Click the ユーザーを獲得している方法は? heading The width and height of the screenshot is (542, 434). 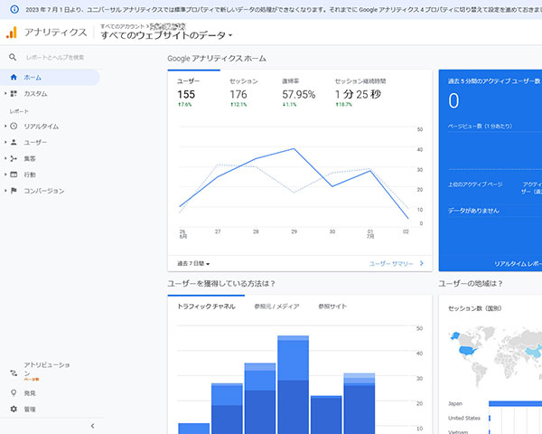point(221,283)
